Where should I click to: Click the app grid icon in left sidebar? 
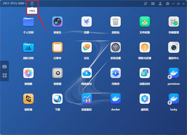(5, 75)
